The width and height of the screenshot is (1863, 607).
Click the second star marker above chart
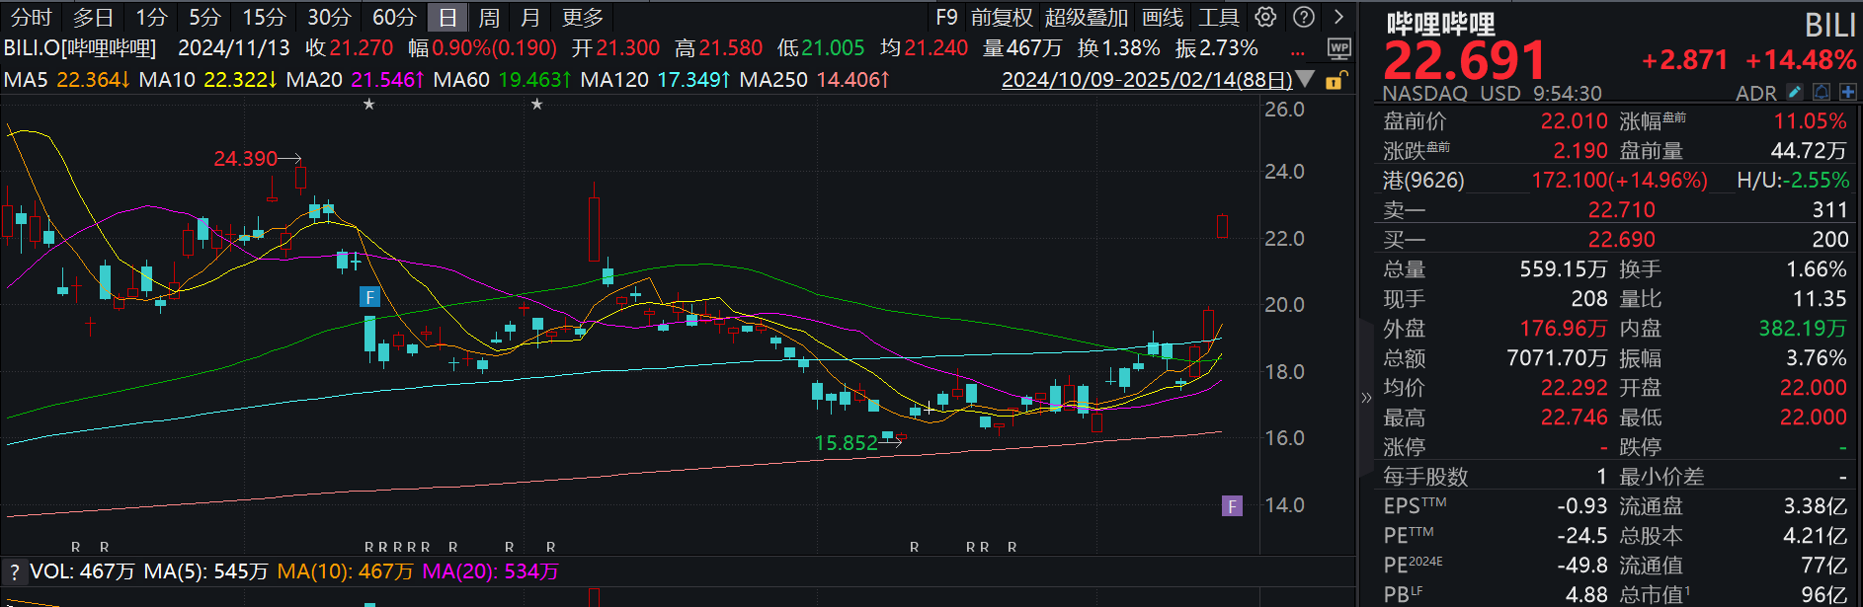tap(536, 104)
